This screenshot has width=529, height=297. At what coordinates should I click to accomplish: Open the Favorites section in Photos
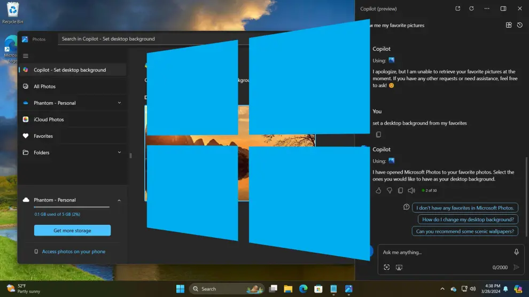point(43,136)
